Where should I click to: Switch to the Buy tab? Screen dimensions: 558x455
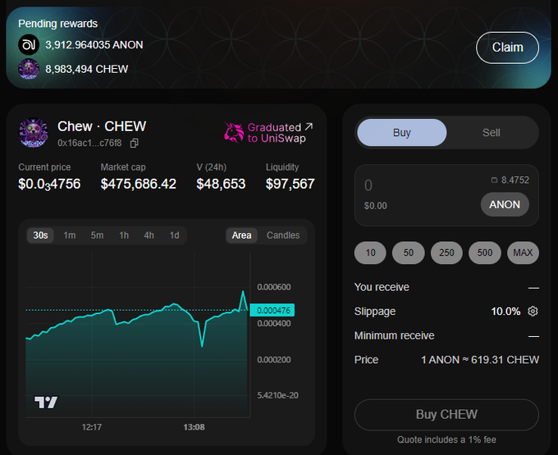click(402, 133)
